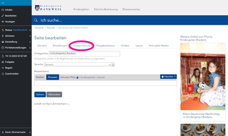Expand the Aktionen menu
Image resolution: width=228 pixels, height=136 pixels.
[x=16, y=36]
